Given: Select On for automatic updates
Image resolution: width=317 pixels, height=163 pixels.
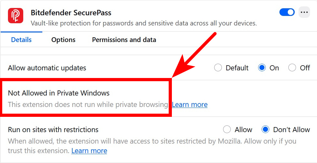Looking at the screenshot, I should 262,68.
